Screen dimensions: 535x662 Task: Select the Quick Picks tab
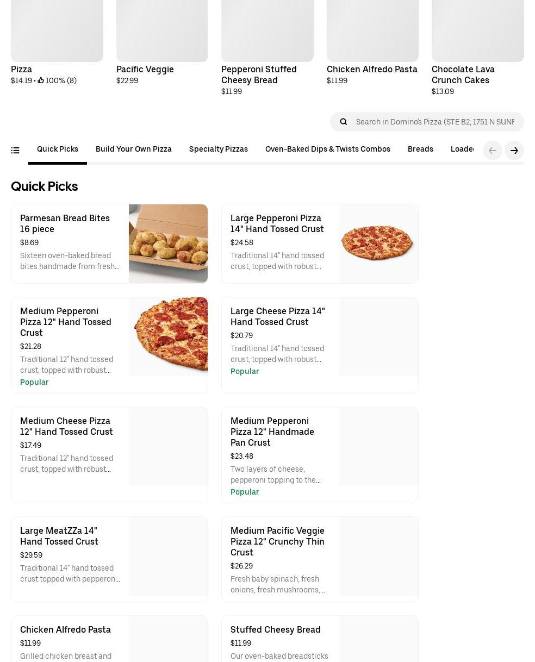[x=58, y=149]
